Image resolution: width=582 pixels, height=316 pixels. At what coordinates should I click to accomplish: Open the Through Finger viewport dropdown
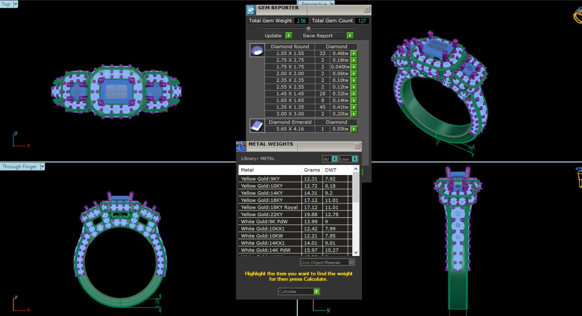tap(42, 167)
